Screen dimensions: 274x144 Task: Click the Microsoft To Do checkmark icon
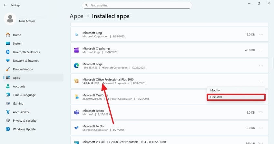point(76,128)
